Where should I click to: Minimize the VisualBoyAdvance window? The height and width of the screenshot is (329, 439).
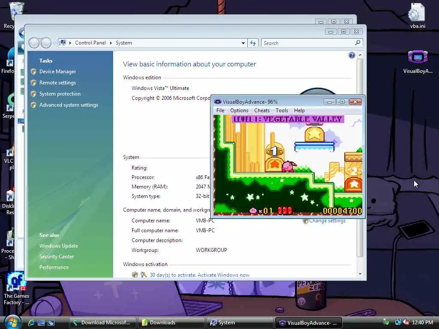click(x=330, y=102)
